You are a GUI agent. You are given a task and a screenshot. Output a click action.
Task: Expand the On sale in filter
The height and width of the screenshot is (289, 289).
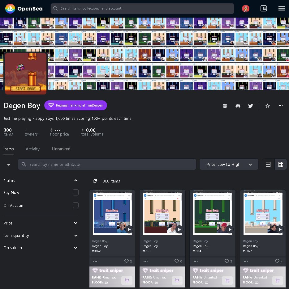tap(75, 248)
